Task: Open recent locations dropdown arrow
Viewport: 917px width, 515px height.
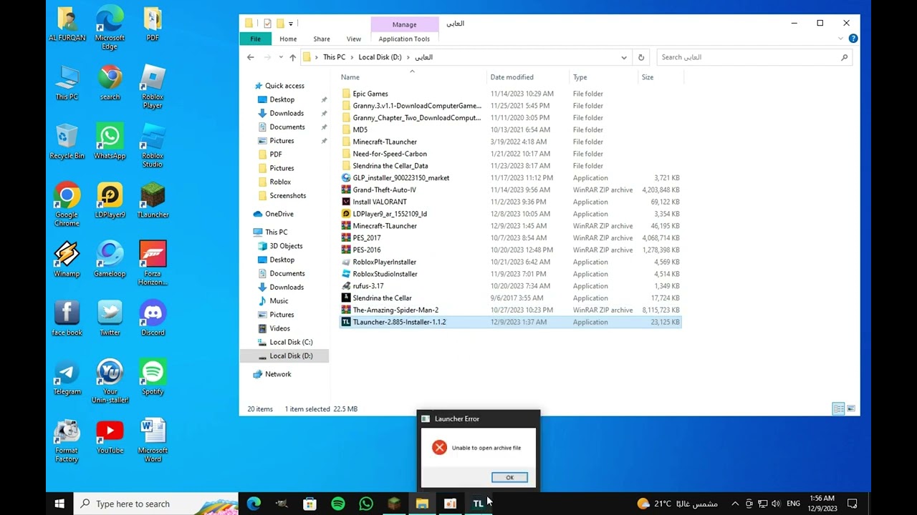Action: tap(279, 57)
